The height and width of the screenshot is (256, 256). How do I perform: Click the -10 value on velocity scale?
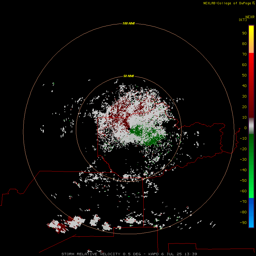click(243, 139)
